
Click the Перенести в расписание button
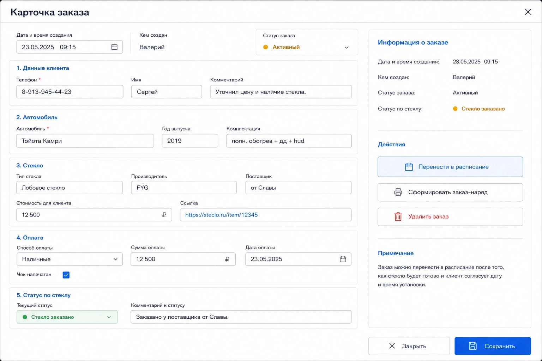coord(450,167)
